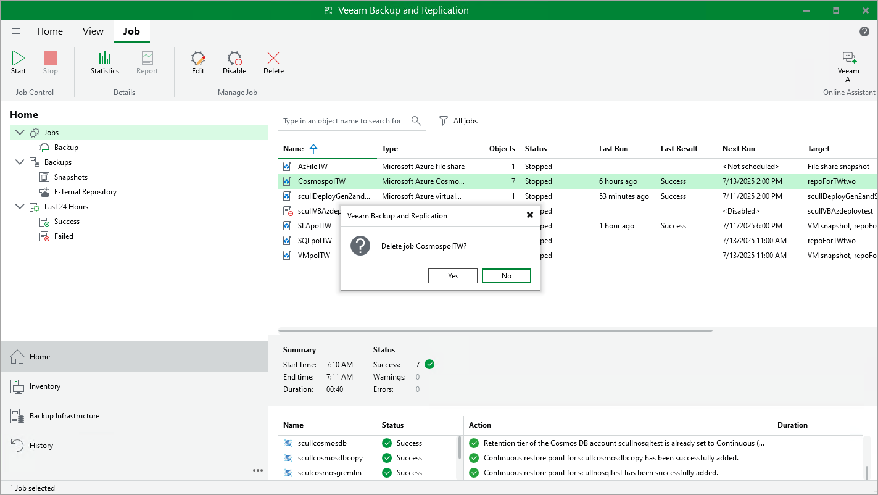Click the Retention tier action log entry

624,443
